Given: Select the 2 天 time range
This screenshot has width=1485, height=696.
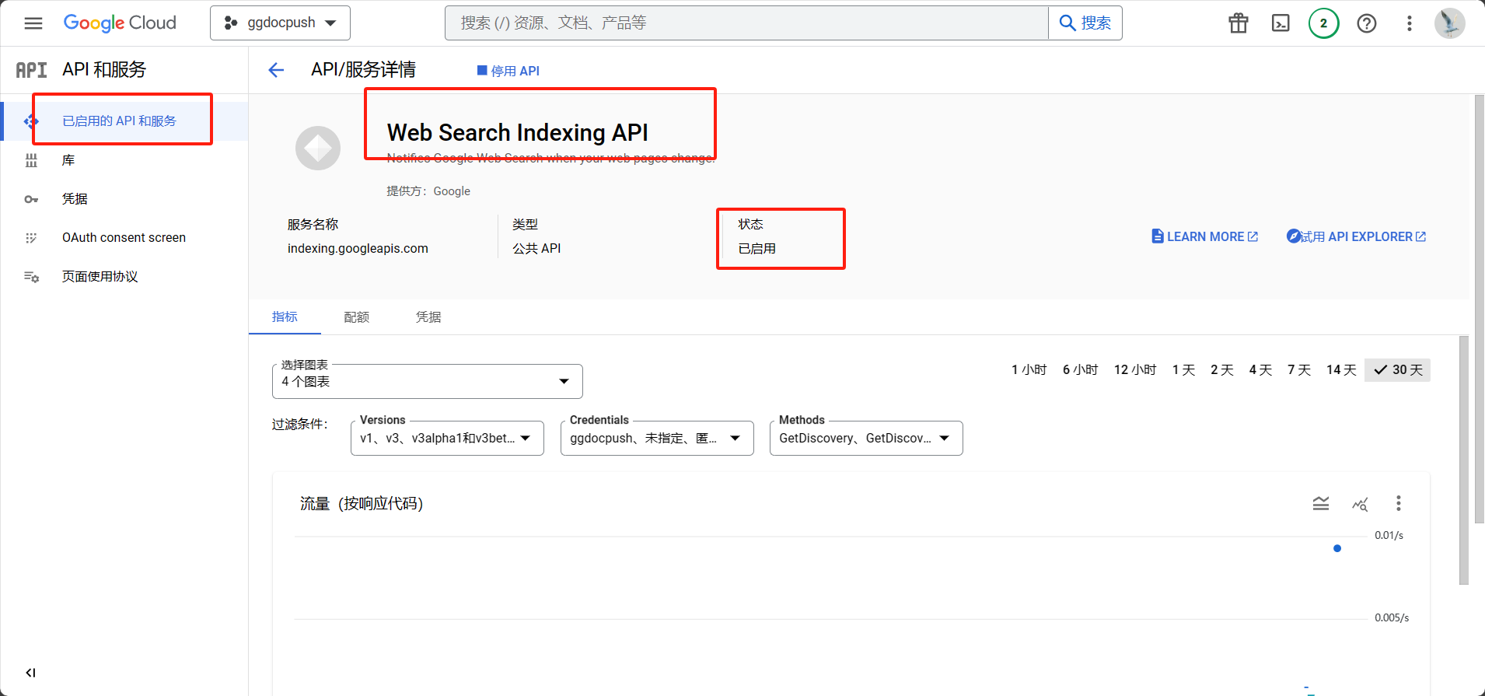Looking at the screenshot, I should [x=1222, y=370].
